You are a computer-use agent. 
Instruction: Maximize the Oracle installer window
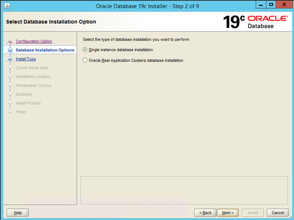tap(271, 5)
